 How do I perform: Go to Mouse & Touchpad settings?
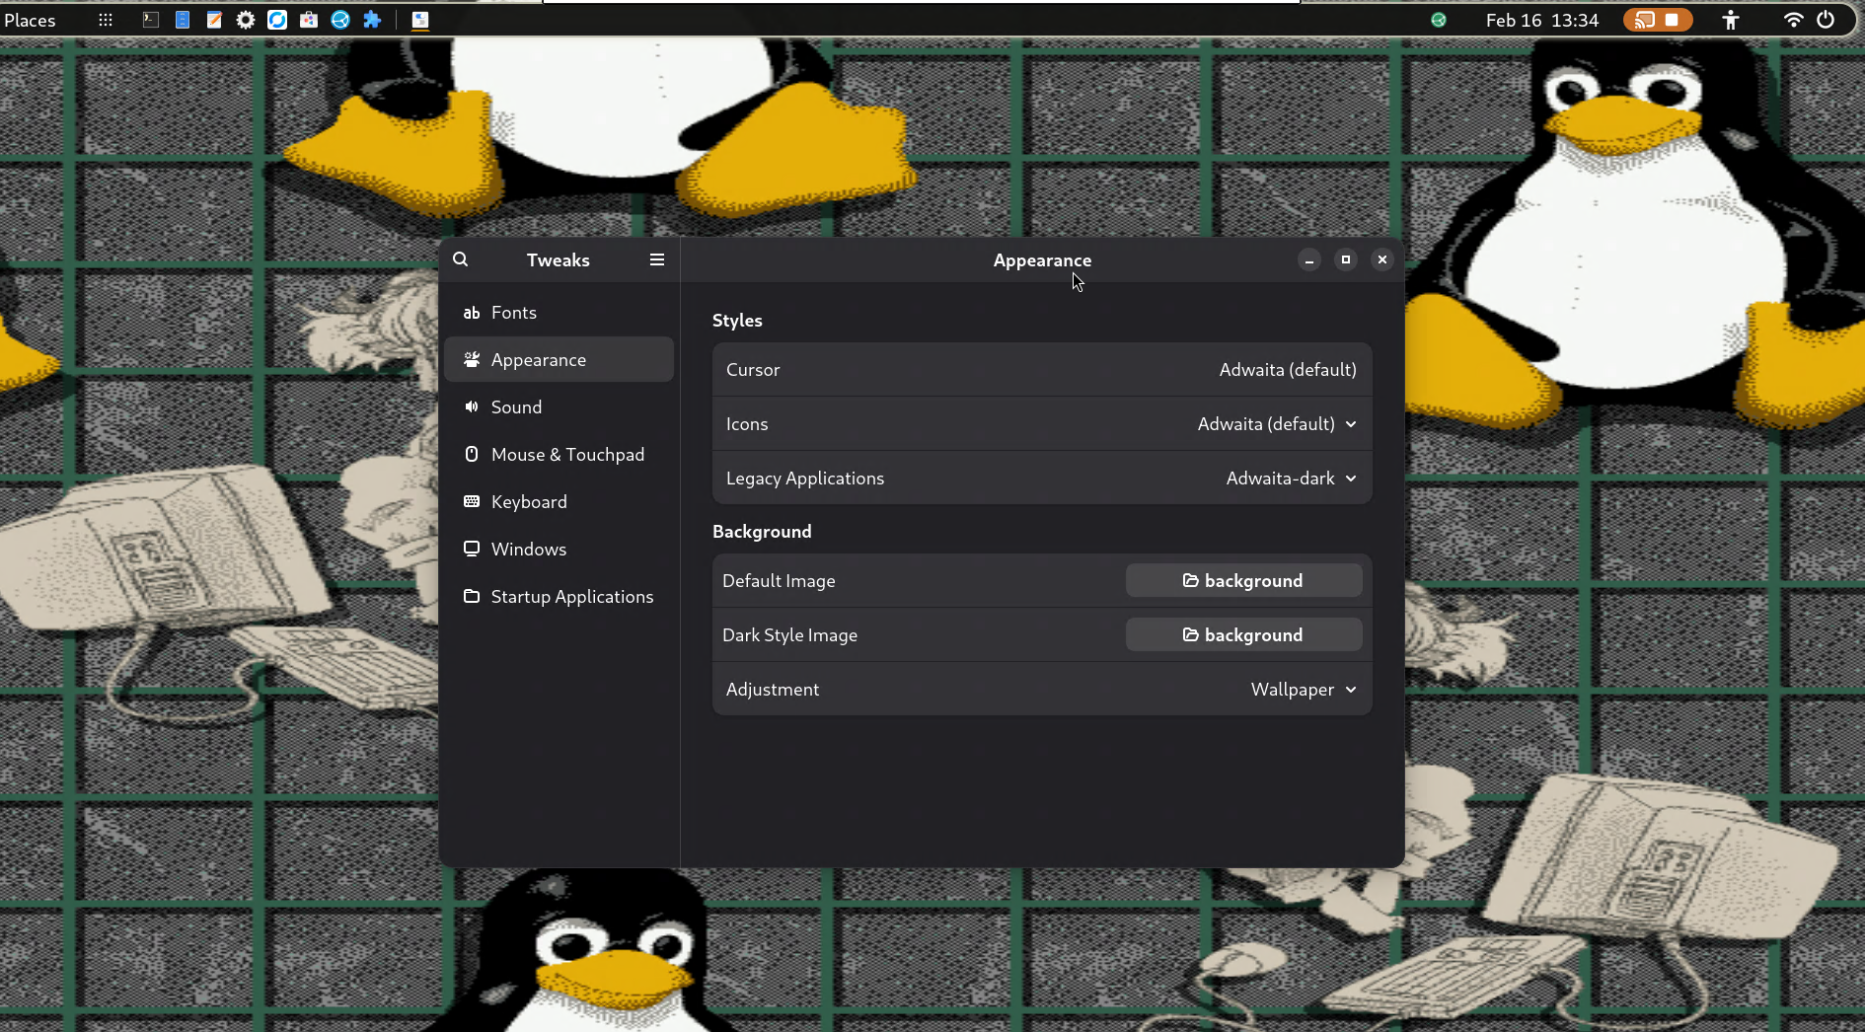tap(559, 455)
